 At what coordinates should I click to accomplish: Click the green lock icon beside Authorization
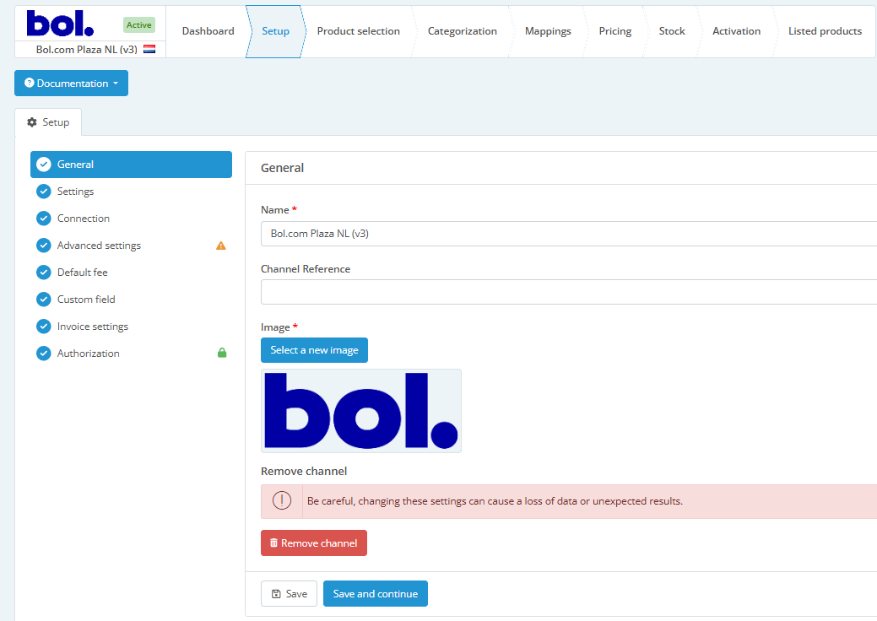222,353
